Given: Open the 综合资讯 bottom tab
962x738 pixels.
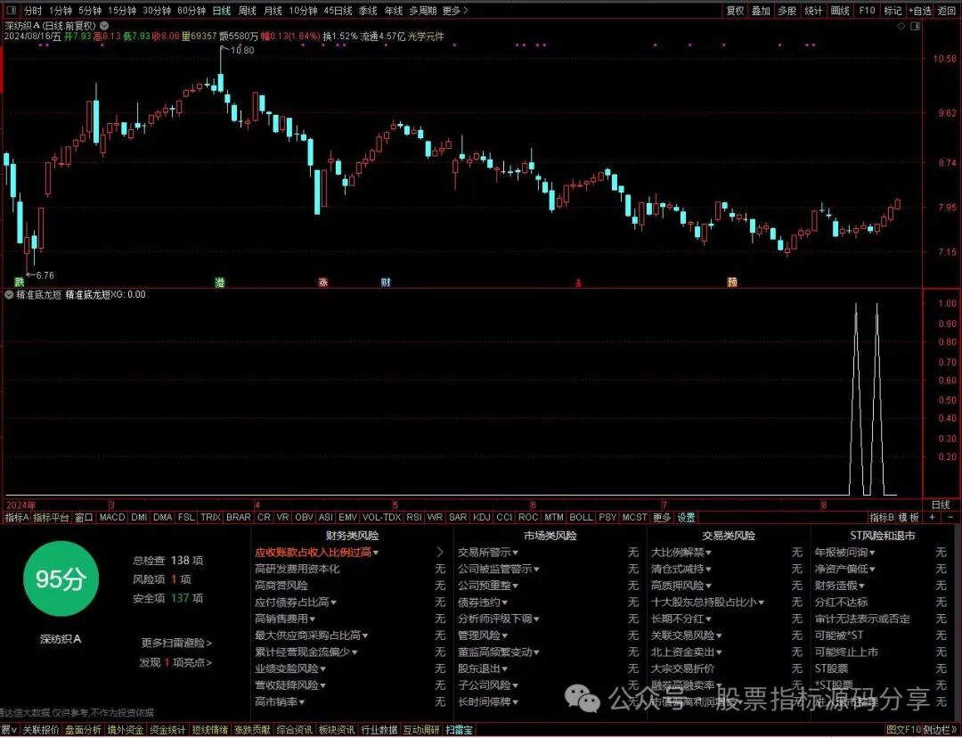Looking at the screenshot, I should coord(294,731).
